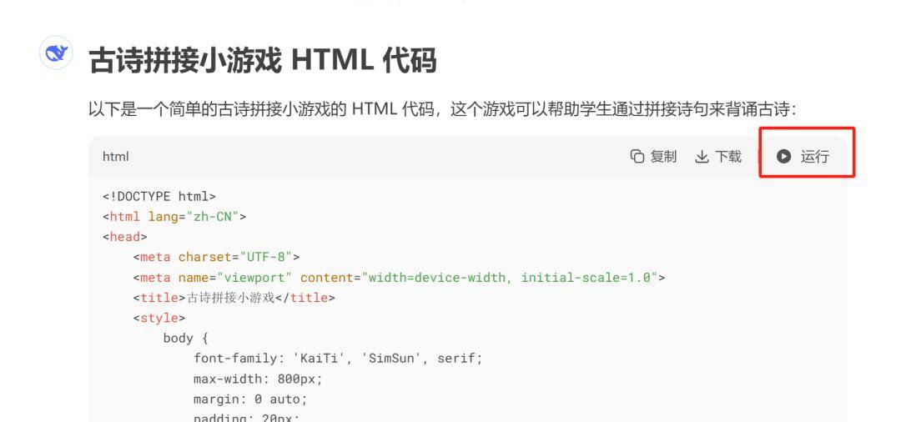This screenshot has width=901, height=422.
Task: Click the html lang="zh-CN" code line
Action: (174, 216)
